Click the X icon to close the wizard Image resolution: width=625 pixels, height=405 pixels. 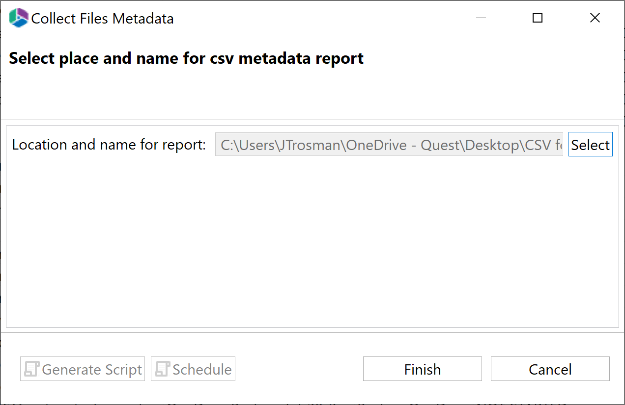(595, 18)
